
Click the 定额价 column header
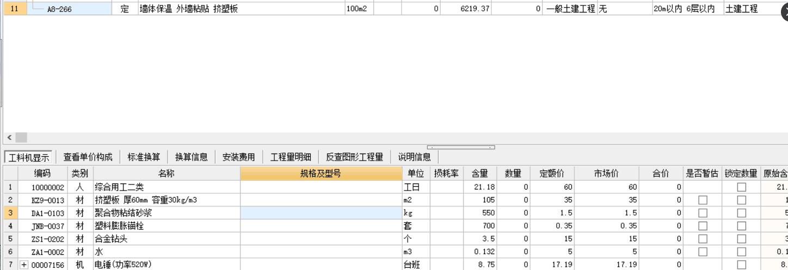[552, 174]
